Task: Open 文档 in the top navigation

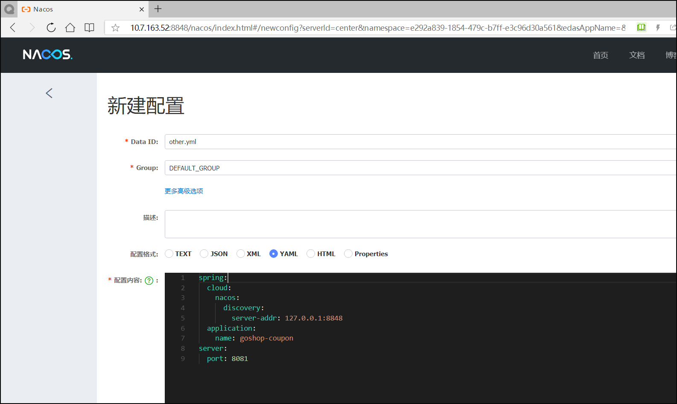Action: tap(637, 55)
